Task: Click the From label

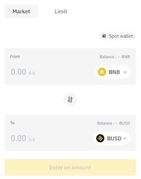Action: pos(15,57)
